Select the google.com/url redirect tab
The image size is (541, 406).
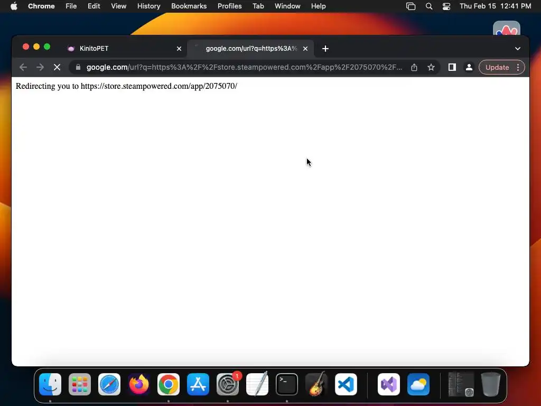[x=250, y=49]
